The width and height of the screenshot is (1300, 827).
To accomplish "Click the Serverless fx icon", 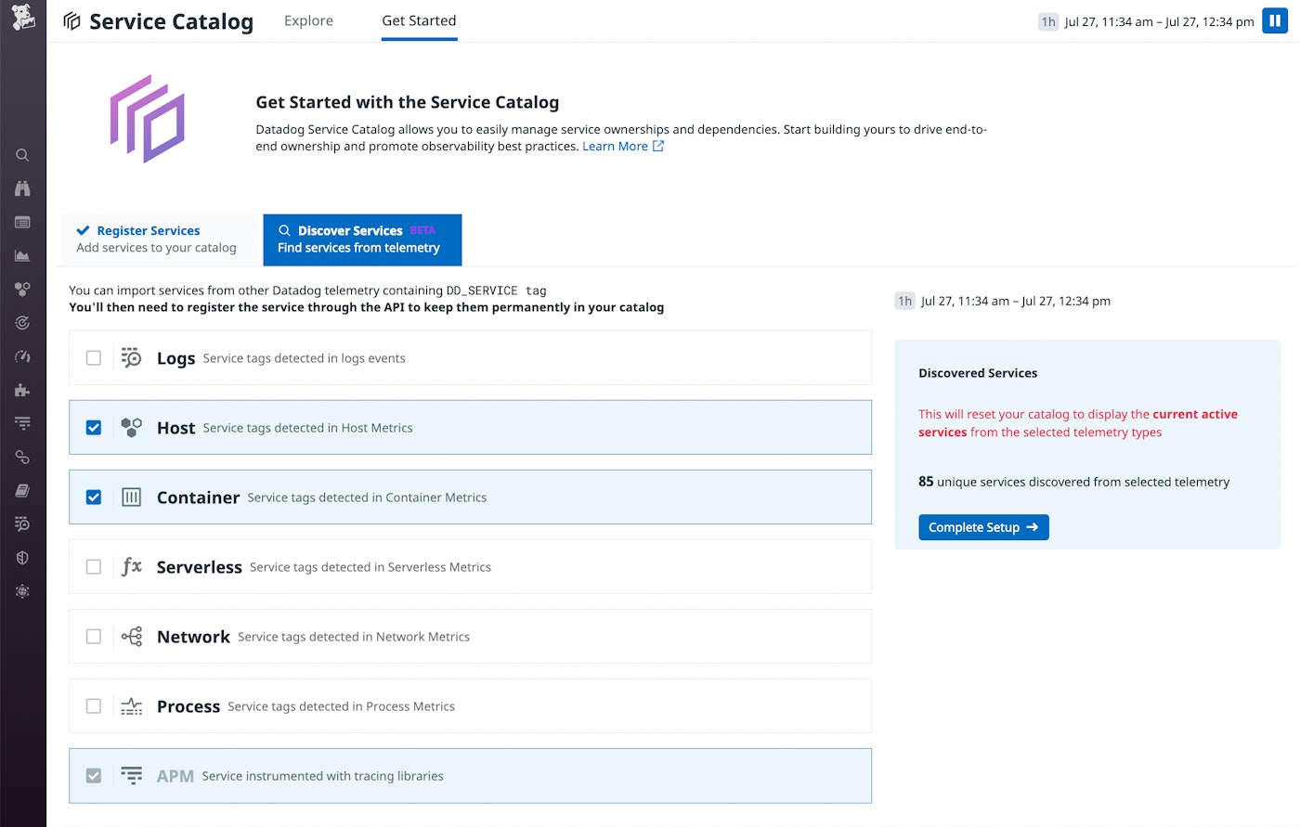I will [131, 566].
